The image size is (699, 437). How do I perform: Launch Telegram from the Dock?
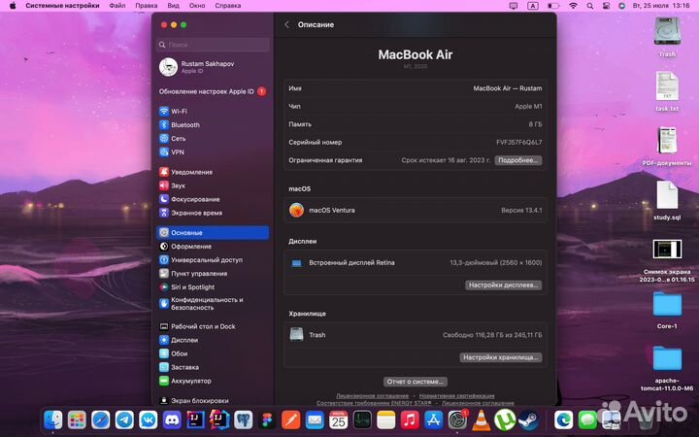click(x=124, y=420)
